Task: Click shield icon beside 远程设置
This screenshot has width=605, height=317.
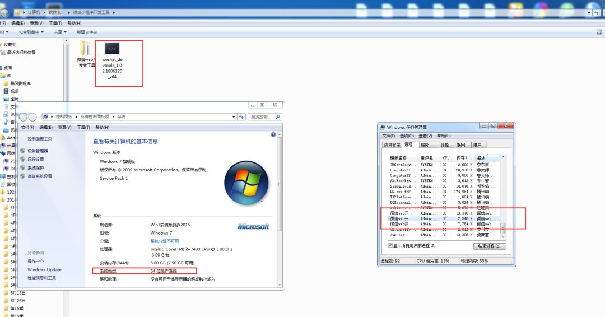Action: [23, 159]
